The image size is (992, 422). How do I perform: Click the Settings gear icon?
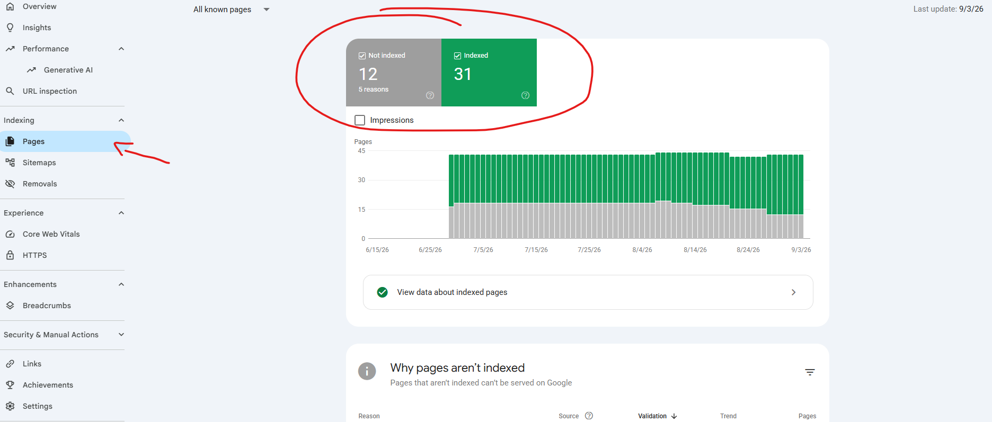coord(10,406)
